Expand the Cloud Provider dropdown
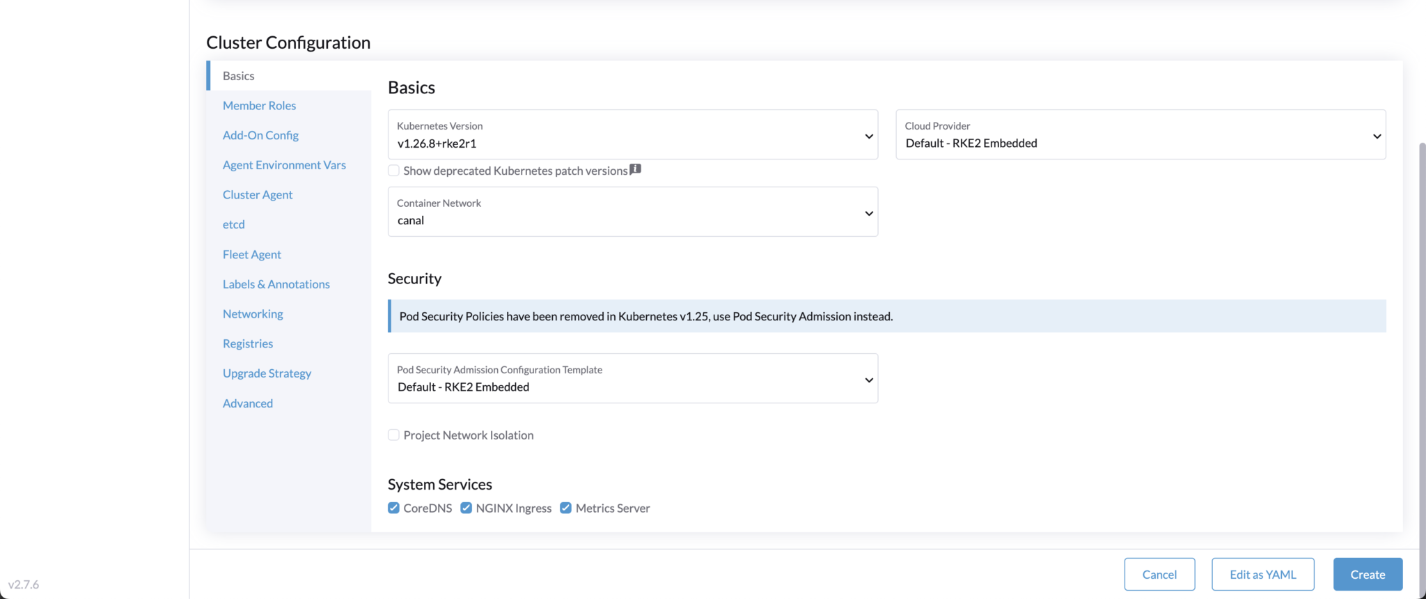The height and width of the screenshot is (599, 1426). (1140, 134)
